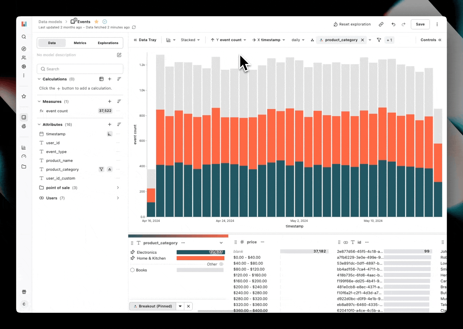Open the X timestamp dropdown
This screenshot has height=329, width=463.
coord(268,40)
